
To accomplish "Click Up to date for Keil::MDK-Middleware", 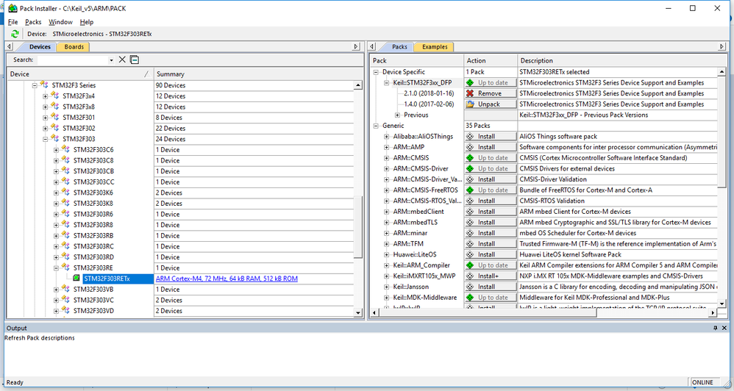I will [x=491, y=298].
